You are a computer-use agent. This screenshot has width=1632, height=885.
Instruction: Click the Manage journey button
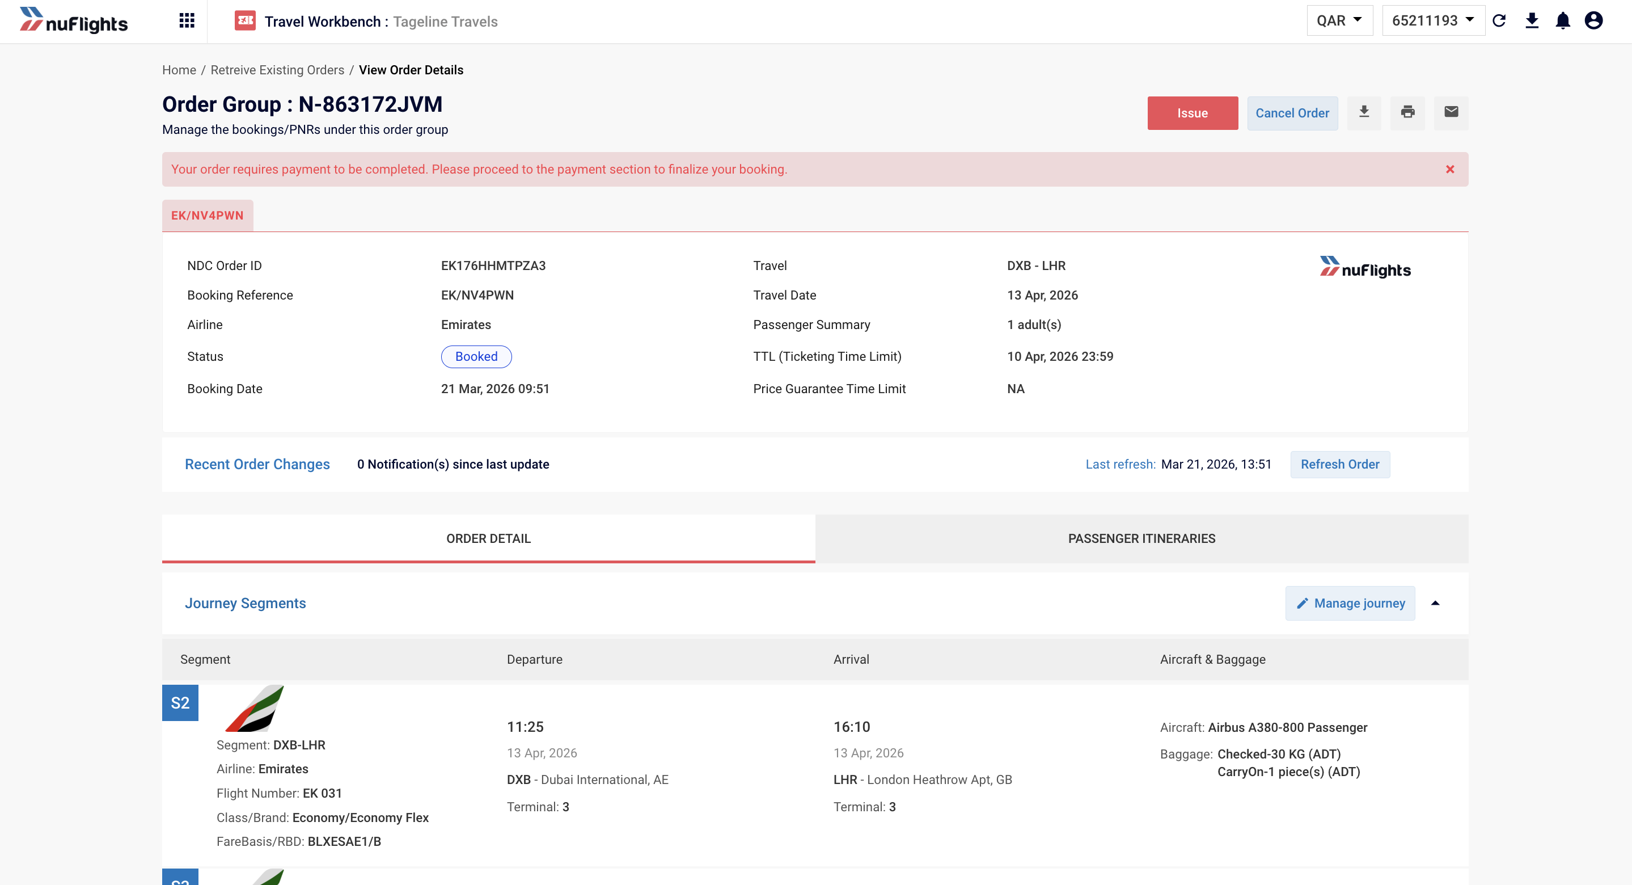coord(1350,604)
